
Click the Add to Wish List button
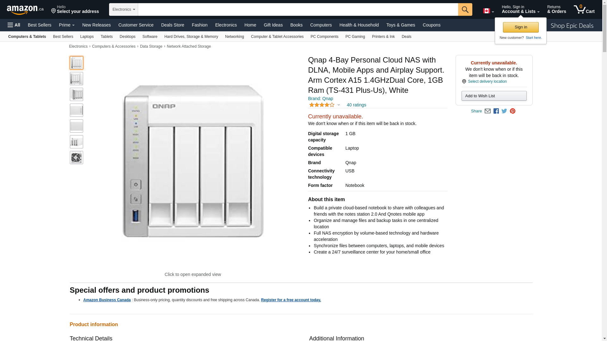[x=494, y=96]
